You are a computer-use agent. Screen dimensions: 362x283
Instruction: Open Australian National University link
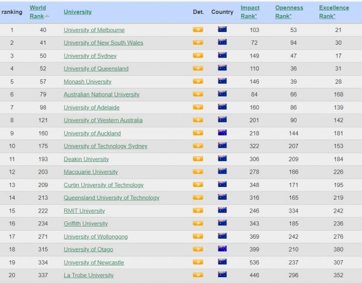tap(102, 94)
